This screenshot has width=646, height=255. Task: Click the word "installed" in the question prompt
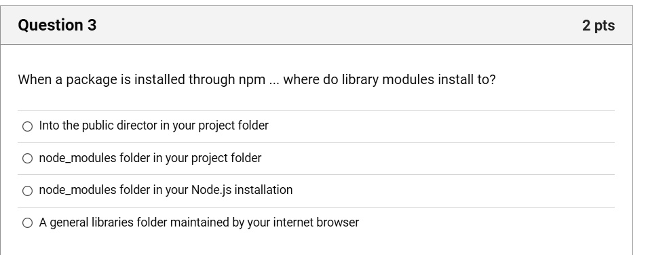[159, 79]
